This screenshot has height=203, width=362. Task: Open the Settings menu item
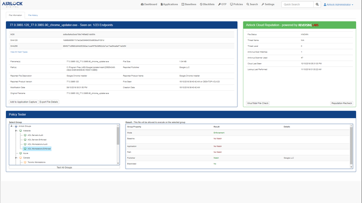point(268,4)
